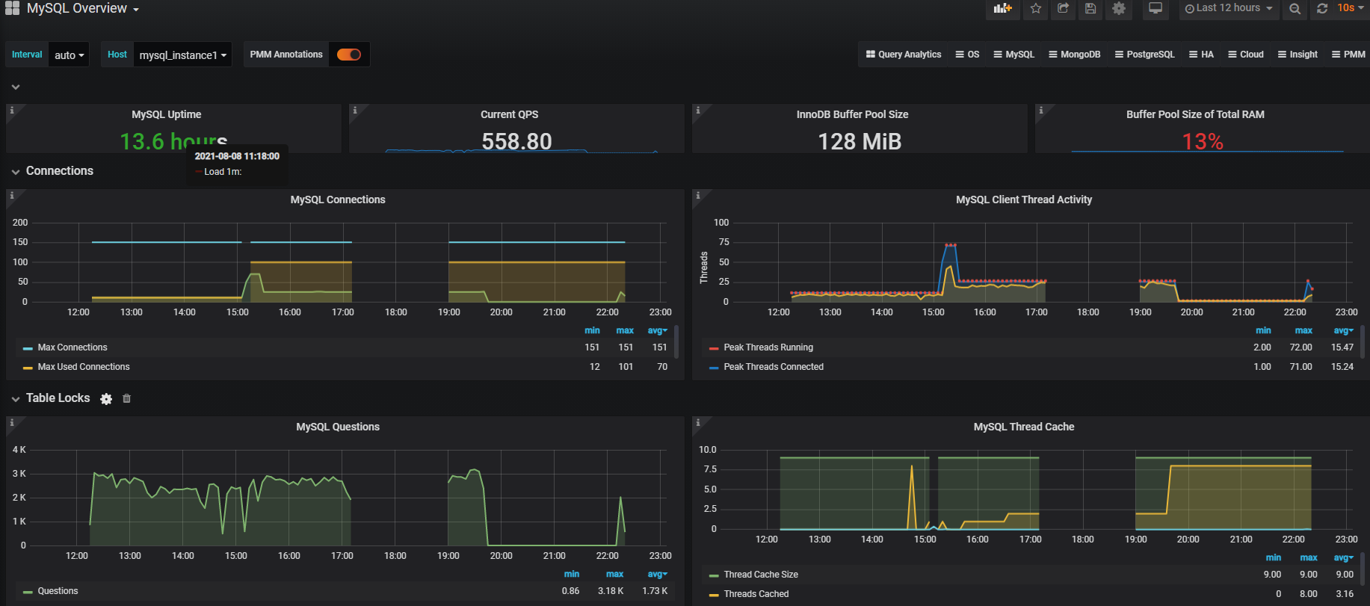Open the MySQL menu

pyautogui.click(x=1013, y=55)
